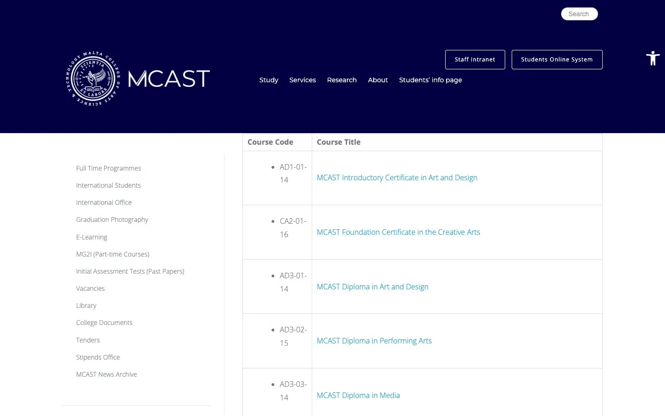This screenshot has height=416, width=665.
Task: Open the accessibility options icon
Action: click(x=653, y=58)
